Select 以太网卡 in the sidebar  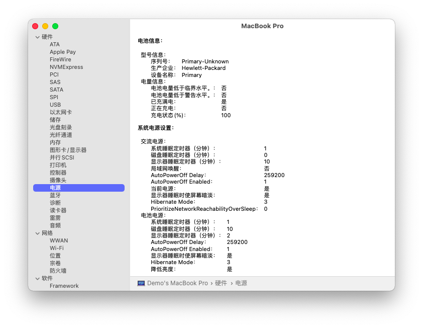(61, 112)
